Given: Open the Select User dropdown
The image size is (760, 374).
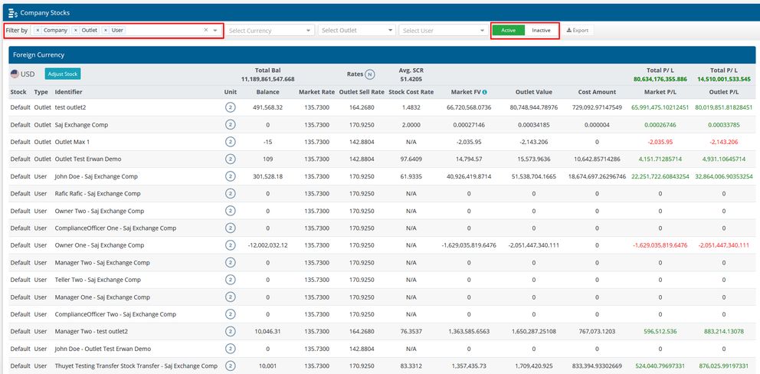Looking at the screenshot, I should click(x=443, y=30).
